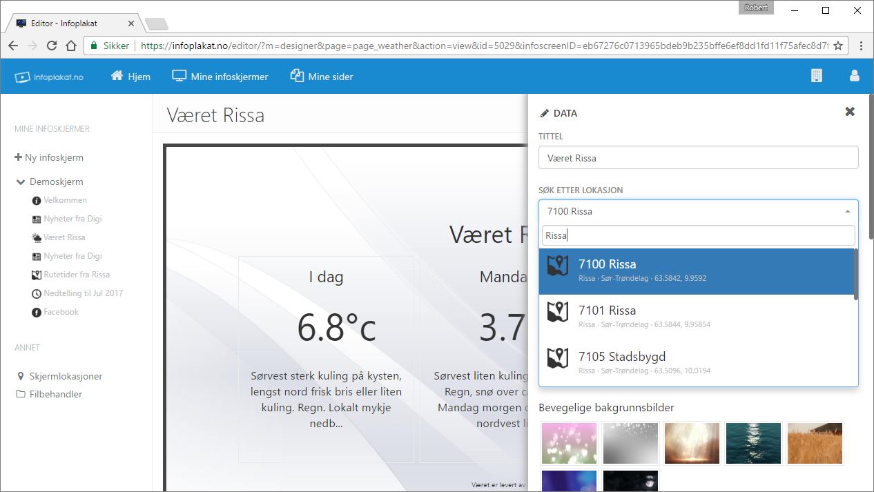
Task: Click the Rissa location search field
Action: (x=698, y=235)
